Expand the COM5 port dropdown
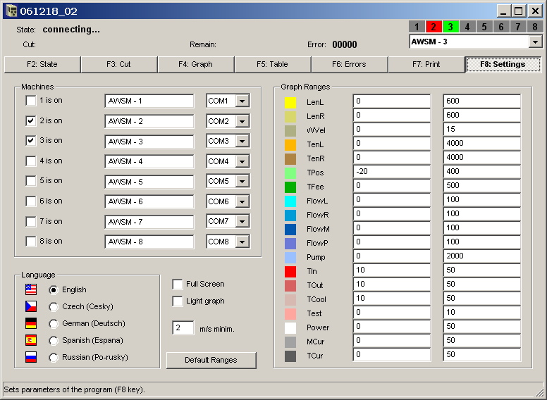This screenshot has width=547, height=400. pos(242,182)
